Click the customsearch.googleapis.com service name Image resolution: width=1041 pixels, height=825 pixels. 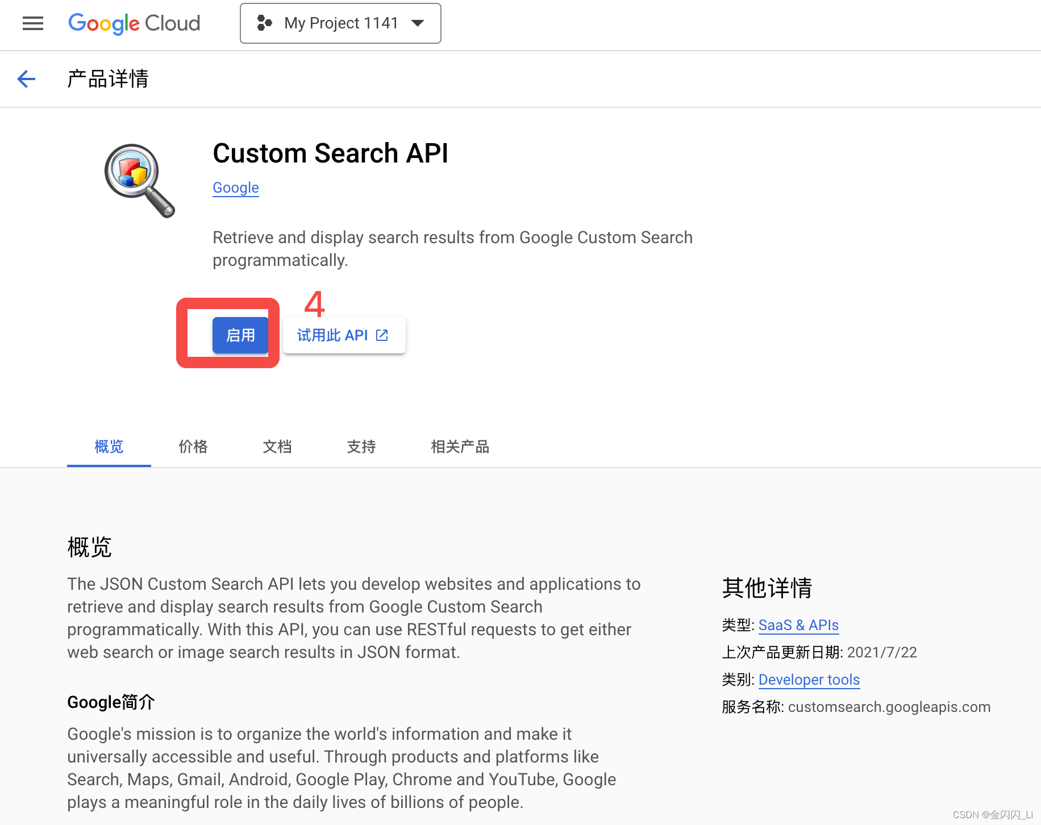tap(889, 707)
